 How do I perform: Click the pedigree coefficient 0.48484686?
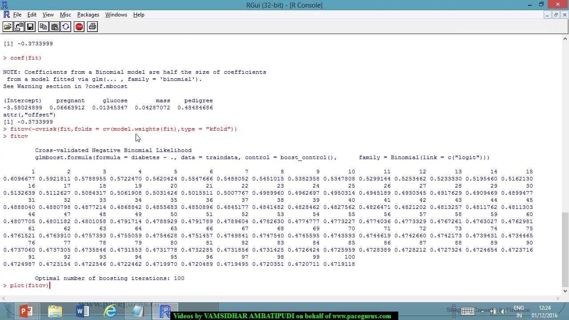point(195,108)
